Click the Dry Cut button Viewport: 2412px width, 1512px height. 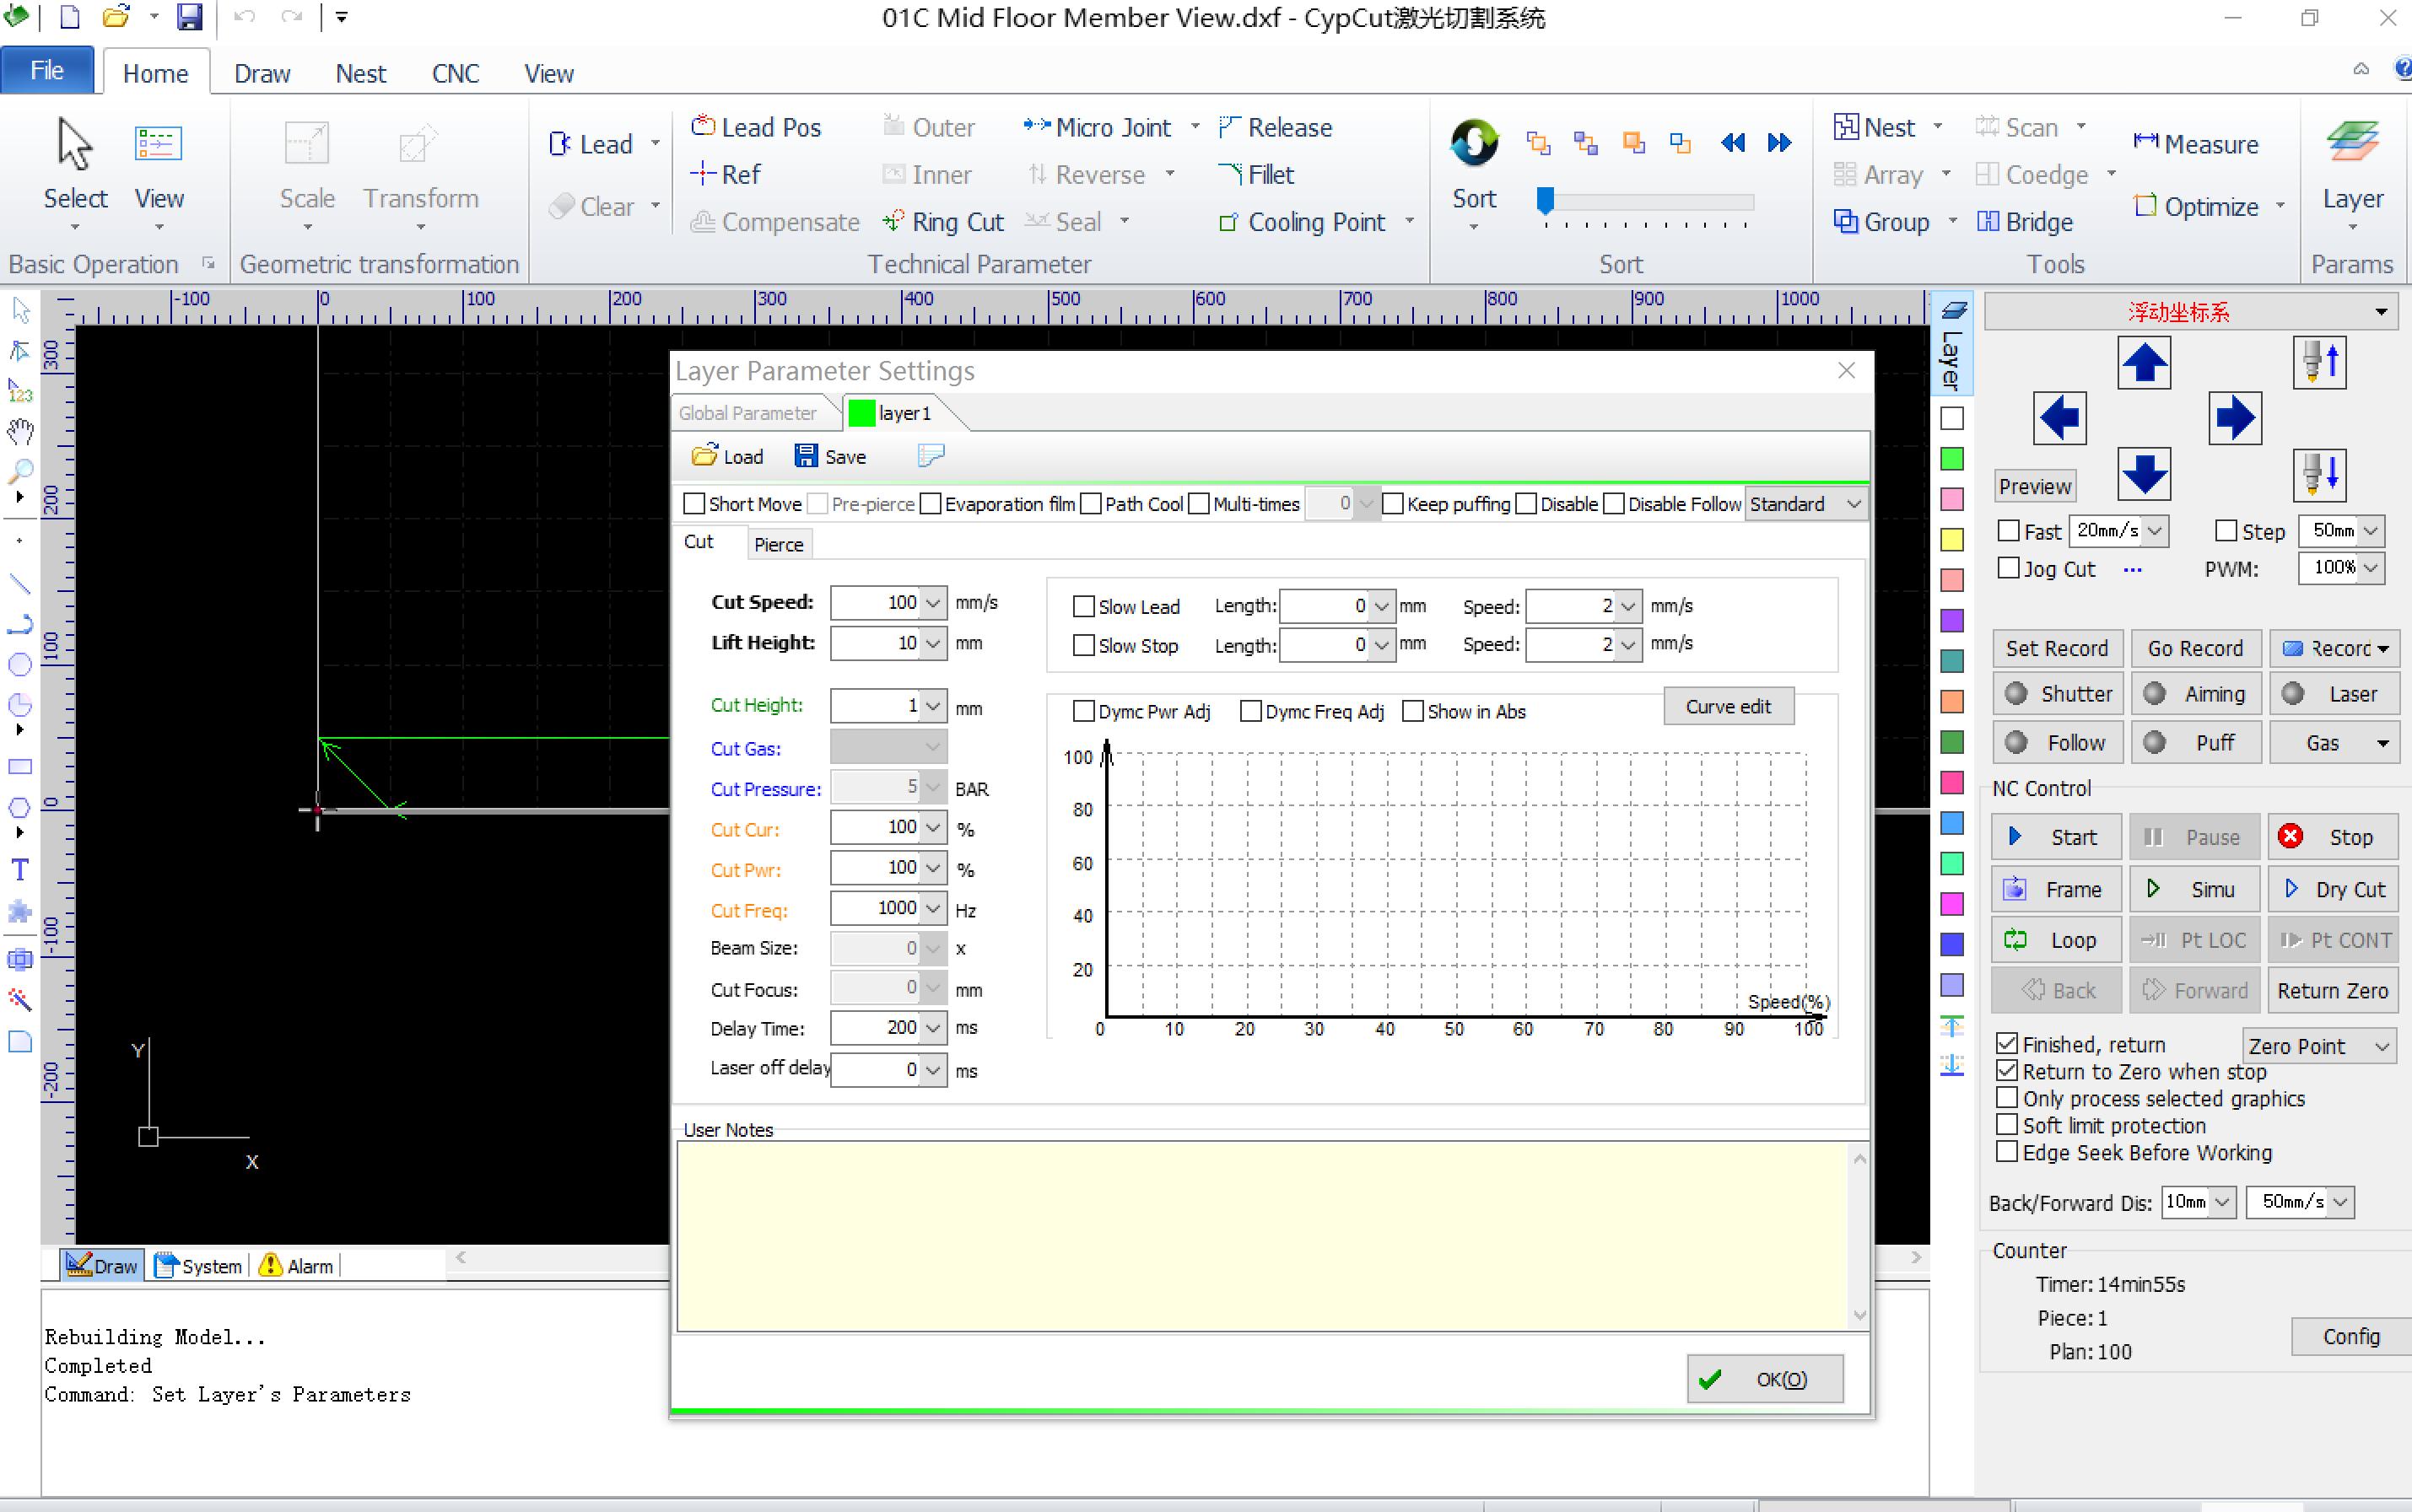point(2332,889)
